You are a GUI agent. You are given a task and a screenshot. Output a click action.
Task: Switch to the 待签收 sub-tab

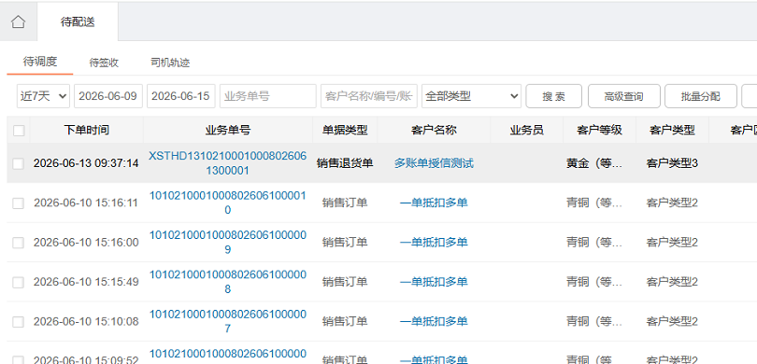click(x=104, y=63)
